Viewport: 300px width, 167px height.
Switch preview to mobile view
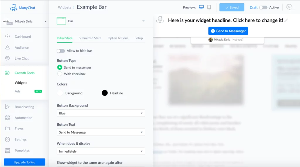(209, 7)
